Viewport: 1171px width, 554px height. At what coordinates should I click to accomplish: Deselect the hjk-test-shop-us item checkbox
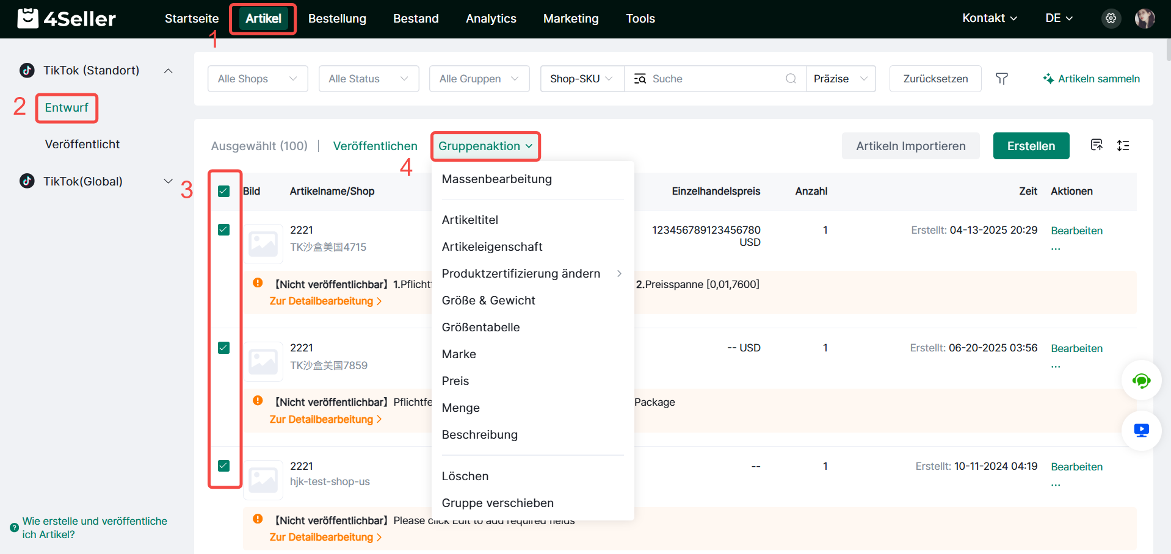pos(224,466)
